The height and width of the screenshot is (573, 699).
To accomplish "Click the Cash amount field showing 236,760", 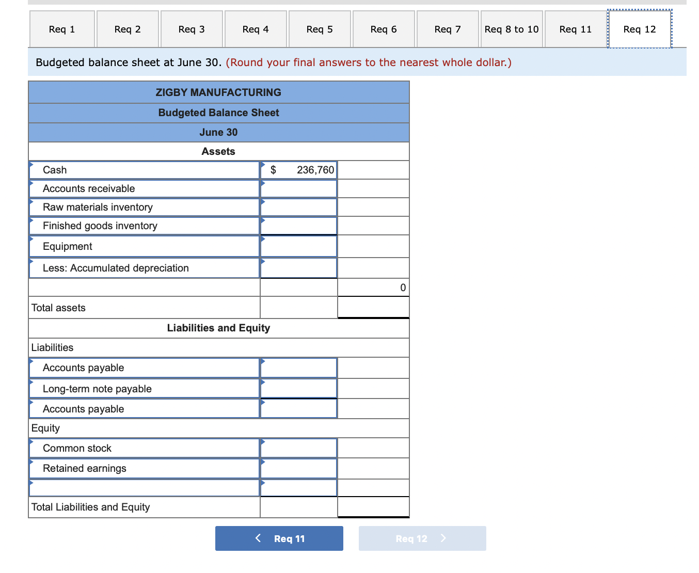I will [x=299, y=170].
